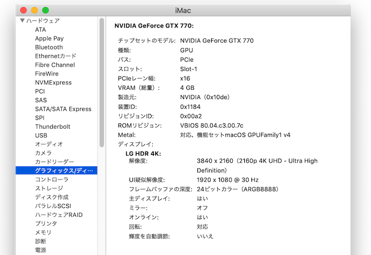Click the sidebar vertical scrollbar thumb
The image size is (371, 255).
[102, 83]
